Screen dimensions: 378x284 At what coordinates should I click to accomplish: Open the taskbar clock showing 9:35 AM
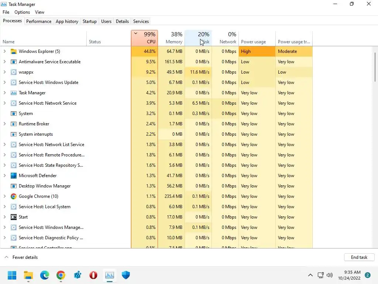pos(349,275)
